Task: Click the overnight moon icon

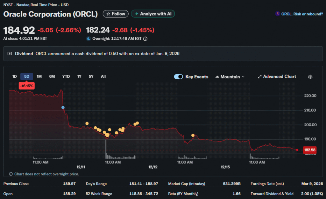Action: point(89,39)
